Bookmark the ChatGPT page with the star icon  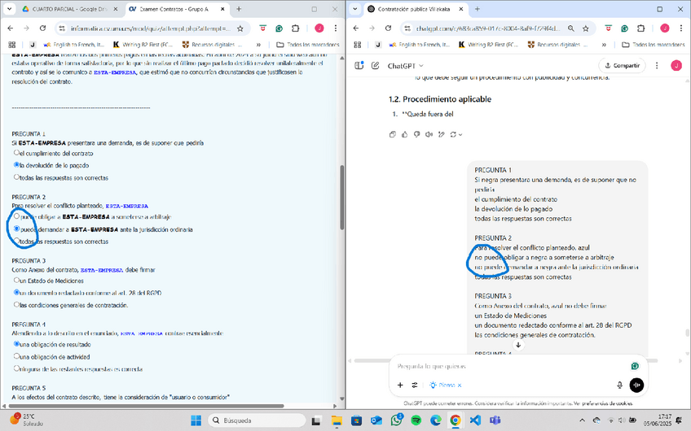[586, 28]
